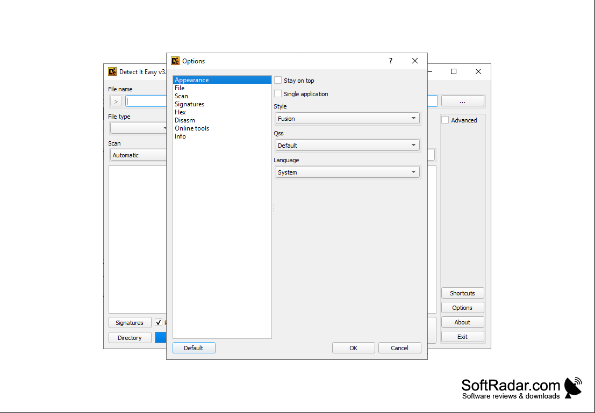
Task: Close the Options dialog
Action: point(415,61)
